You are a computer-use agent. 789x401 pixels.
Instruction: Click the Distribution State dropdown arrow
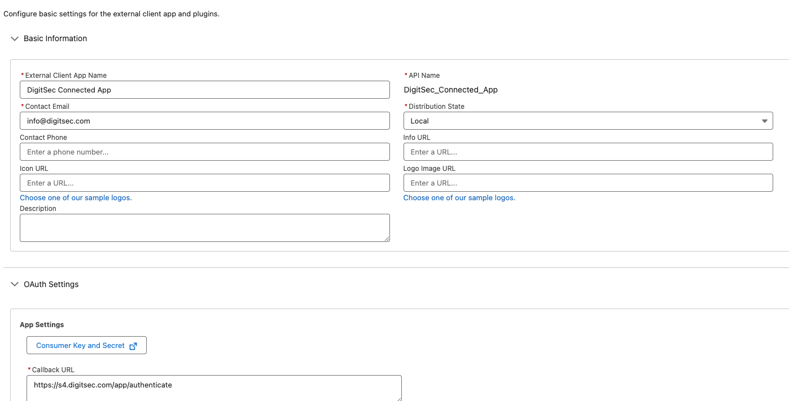pos(765,121)
